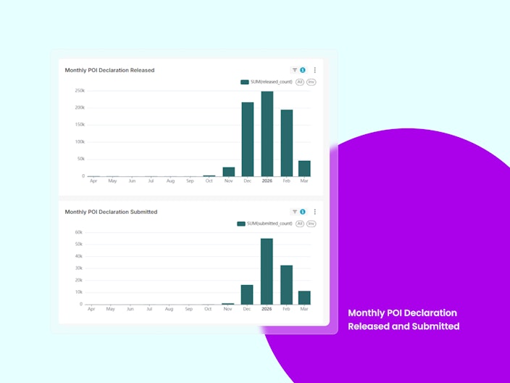Select the Feb bar in Submitted chart
Image resolution: width=510 pixels, height=383 pixels.
(286, 285)
